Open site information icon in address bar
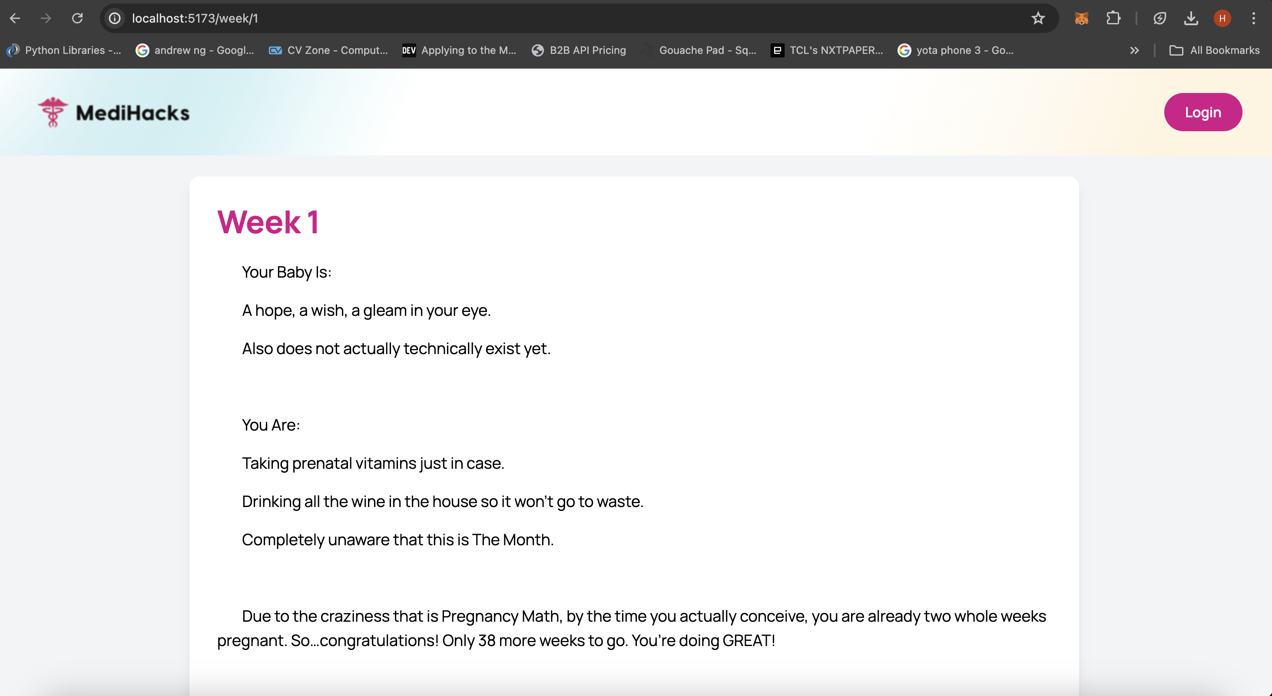Screen dimensions: 1272x696 coord(115,18)
